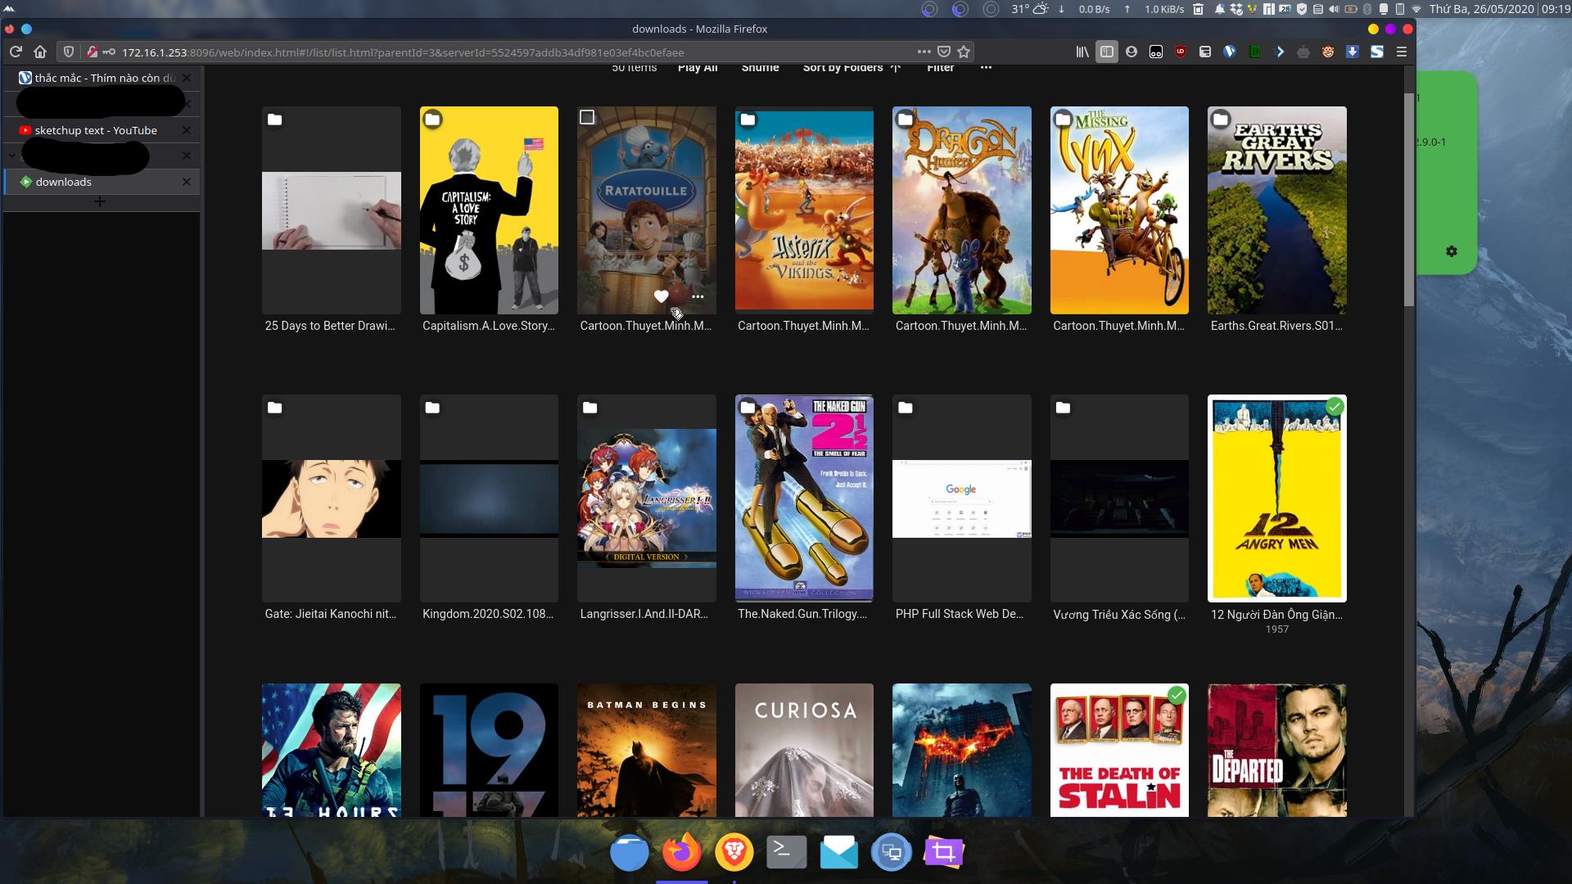Open The Naked Gun Trilogy poster

tap(804, 498)
